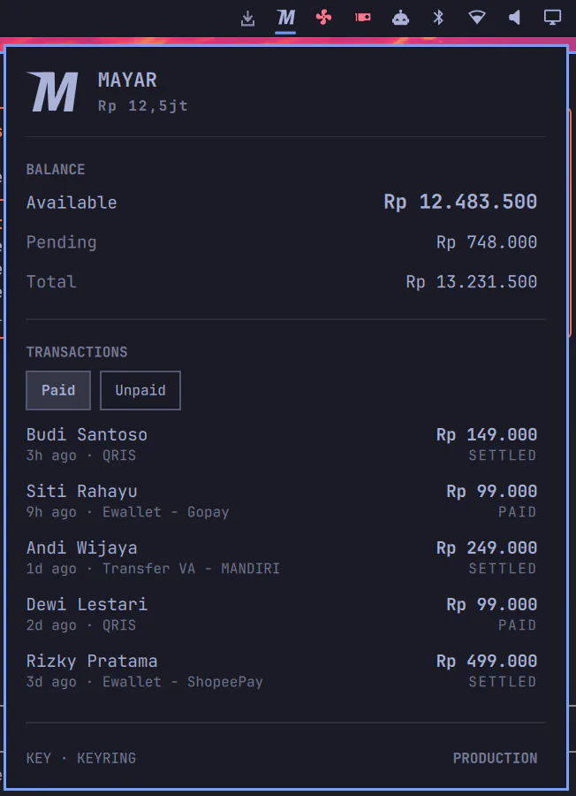Click the KEY · KEYRING footer label
Screen dimensions: 576x796
[x=81, y=758]
